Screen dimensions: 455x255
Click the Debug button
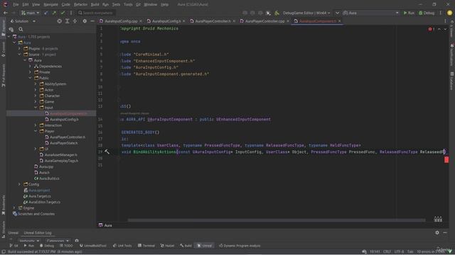[427, 13]
